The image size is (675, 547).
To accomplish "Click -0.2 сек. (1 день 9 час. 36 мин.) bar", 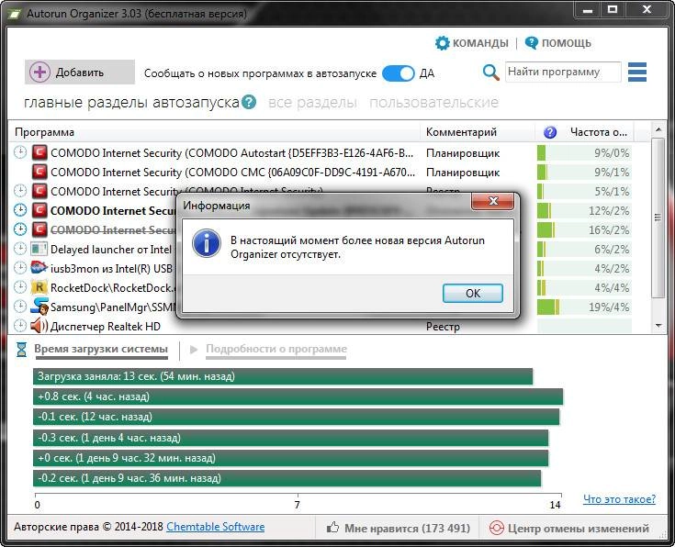I will 287,478.
